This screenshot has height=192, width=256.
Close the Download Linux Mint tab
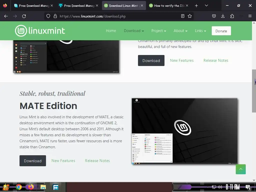[142, 5]
